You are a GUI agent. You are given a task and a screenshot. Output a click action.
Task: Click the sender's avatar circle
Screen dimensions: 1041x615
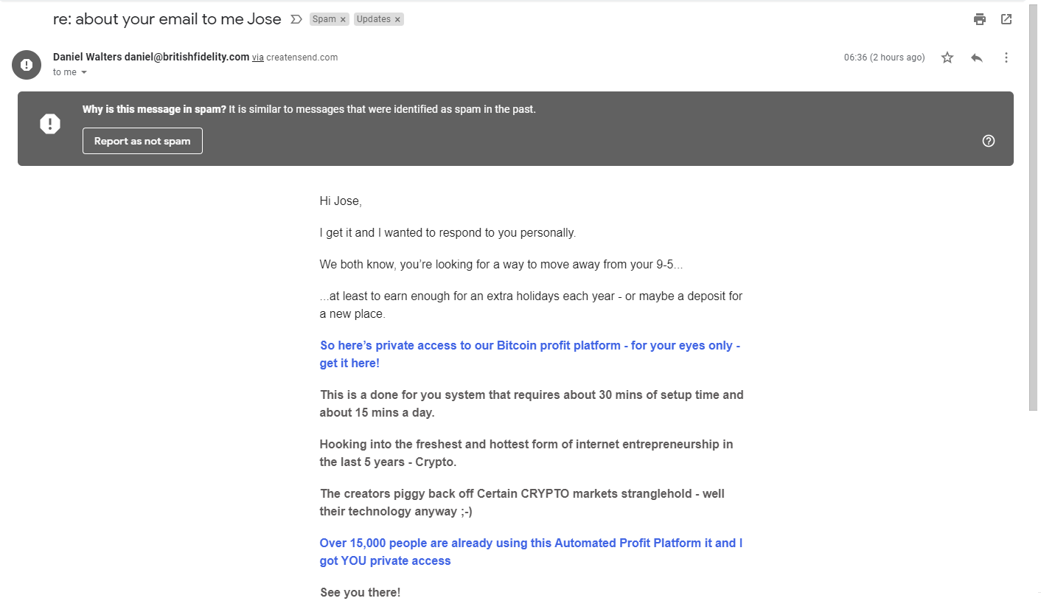click(27, 65)
